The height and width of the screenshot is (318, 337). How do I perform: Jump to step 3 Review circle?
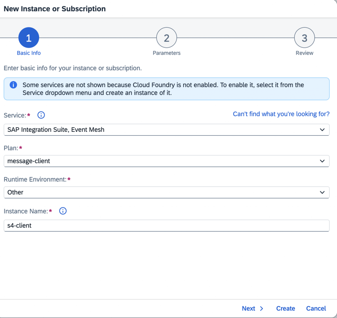tap(304, 38)
